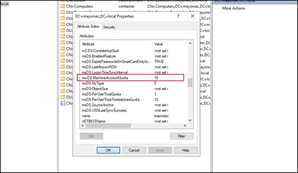Viewport: 298px width, 173px height.
Task: Click the Help button at dialog bottom
Action: tap(186, 150)
